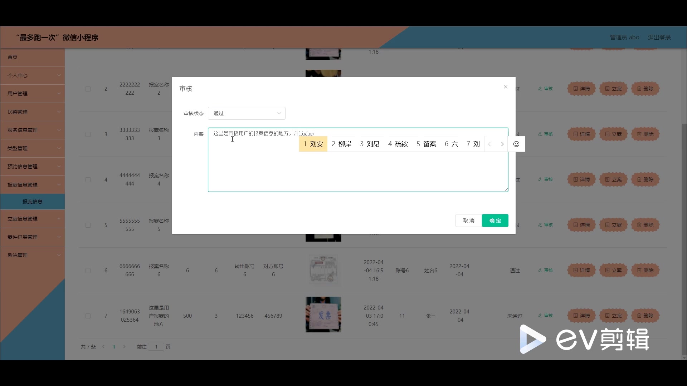Screen dimensions: 687x386
Task: Click the emoji icon in IME bar
Action: pos(516,144)
